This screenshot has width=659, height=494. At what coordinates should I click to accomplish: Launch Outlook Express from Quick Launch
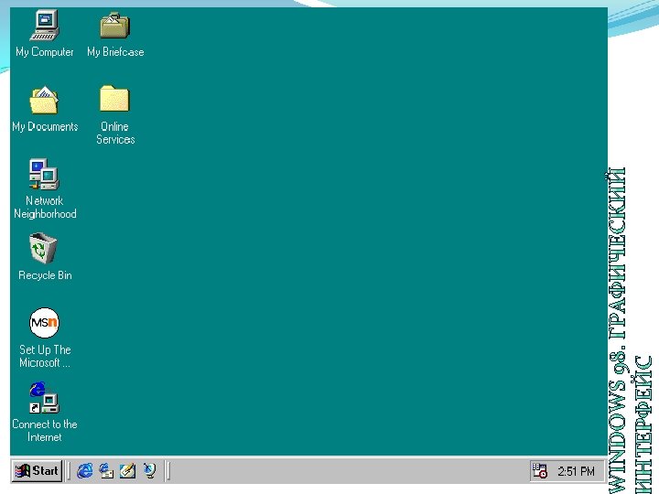tap(106, 470)
